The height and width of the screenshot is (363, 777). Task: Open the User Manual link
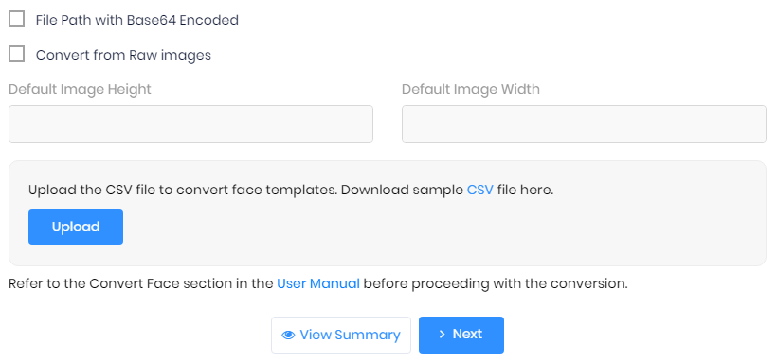click(x=318, y=283)
